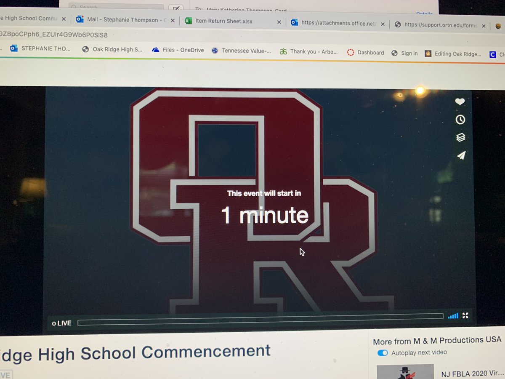505x379 pixels.
Task: Open the Oak Ridge High S... bookmark
Action: [112, 49]
